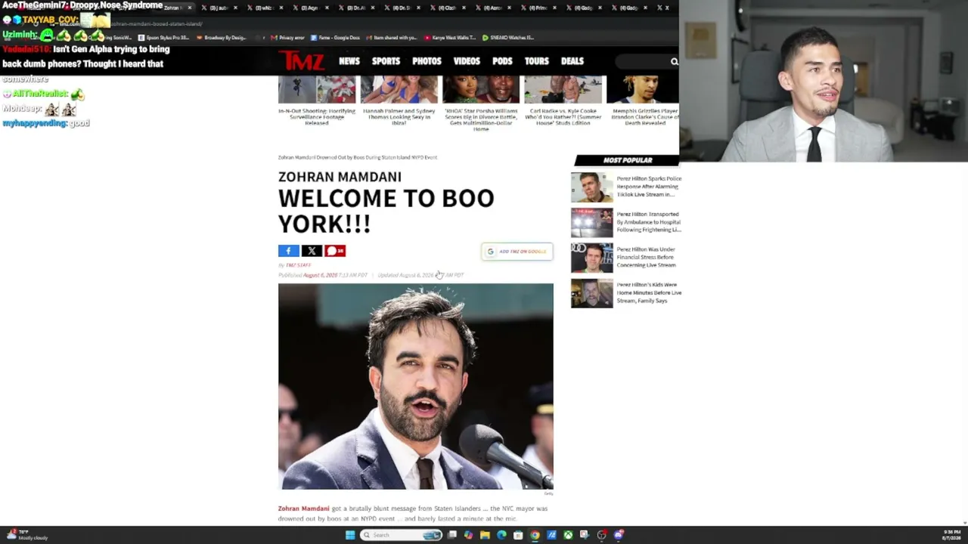This screenshot has height=544, width=968.
Task: Open OBS Studio from taskbar
Action: (x=602, y=535)
